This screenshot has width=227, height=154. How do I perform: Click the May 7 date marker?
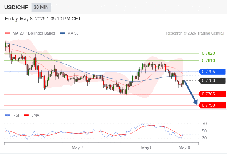click(x=77, y=147)
